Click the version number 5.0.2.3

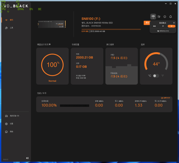pos(6,160)
